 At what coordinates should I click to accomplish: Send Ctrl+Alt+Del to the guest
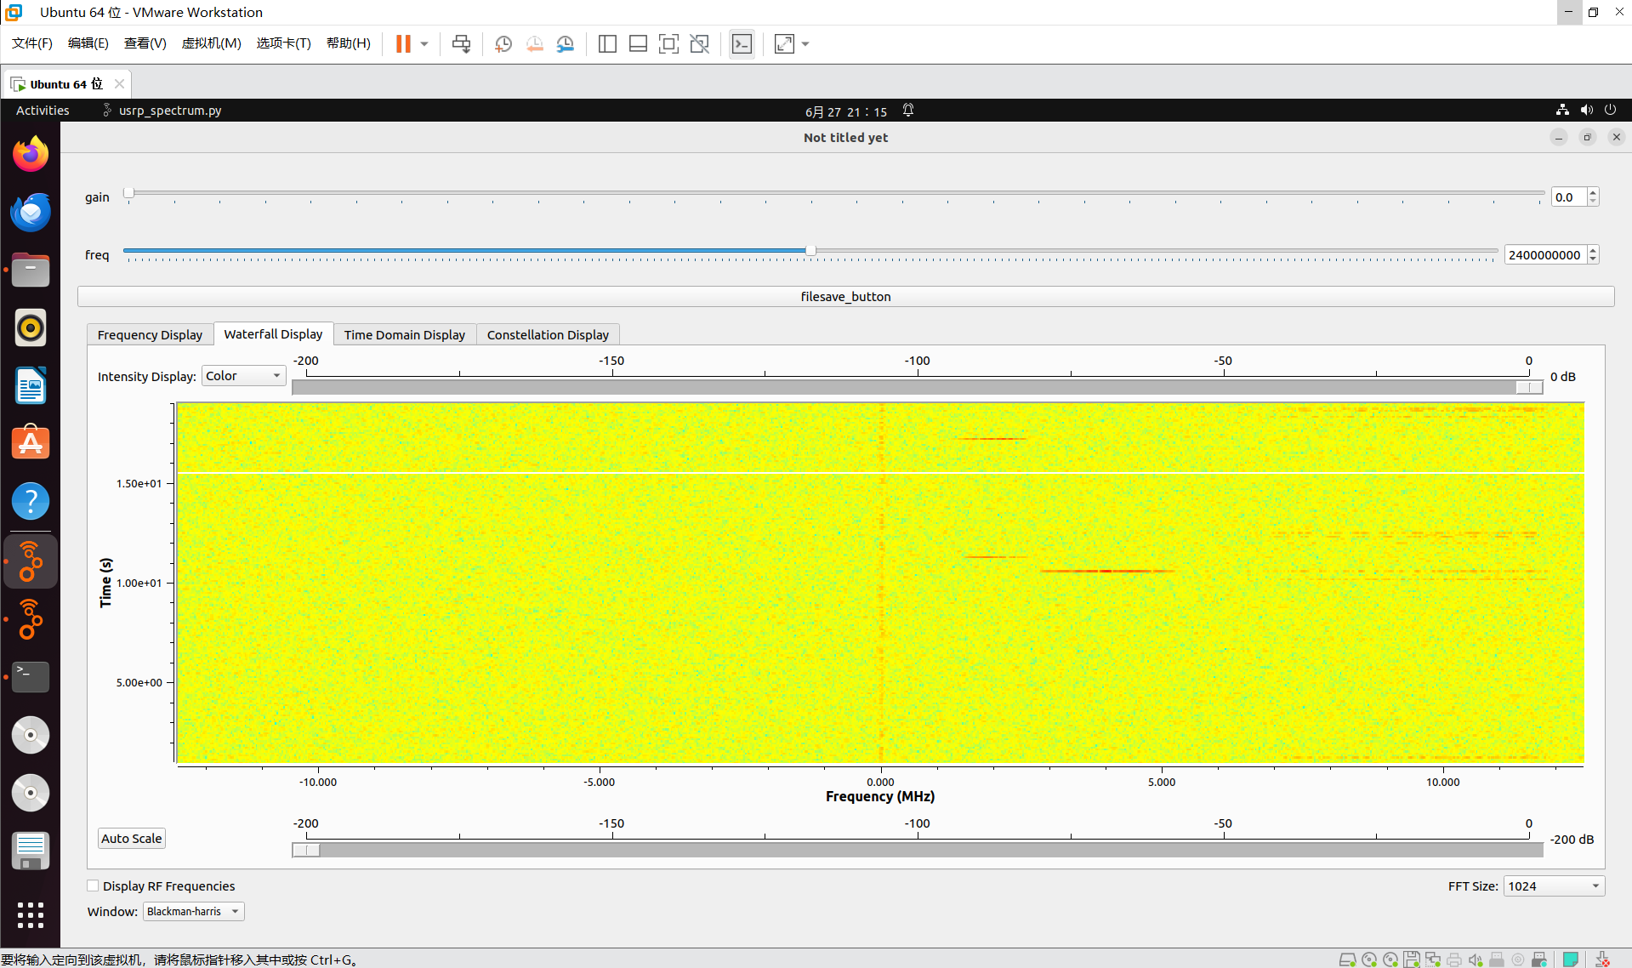(x=460, y=43)
